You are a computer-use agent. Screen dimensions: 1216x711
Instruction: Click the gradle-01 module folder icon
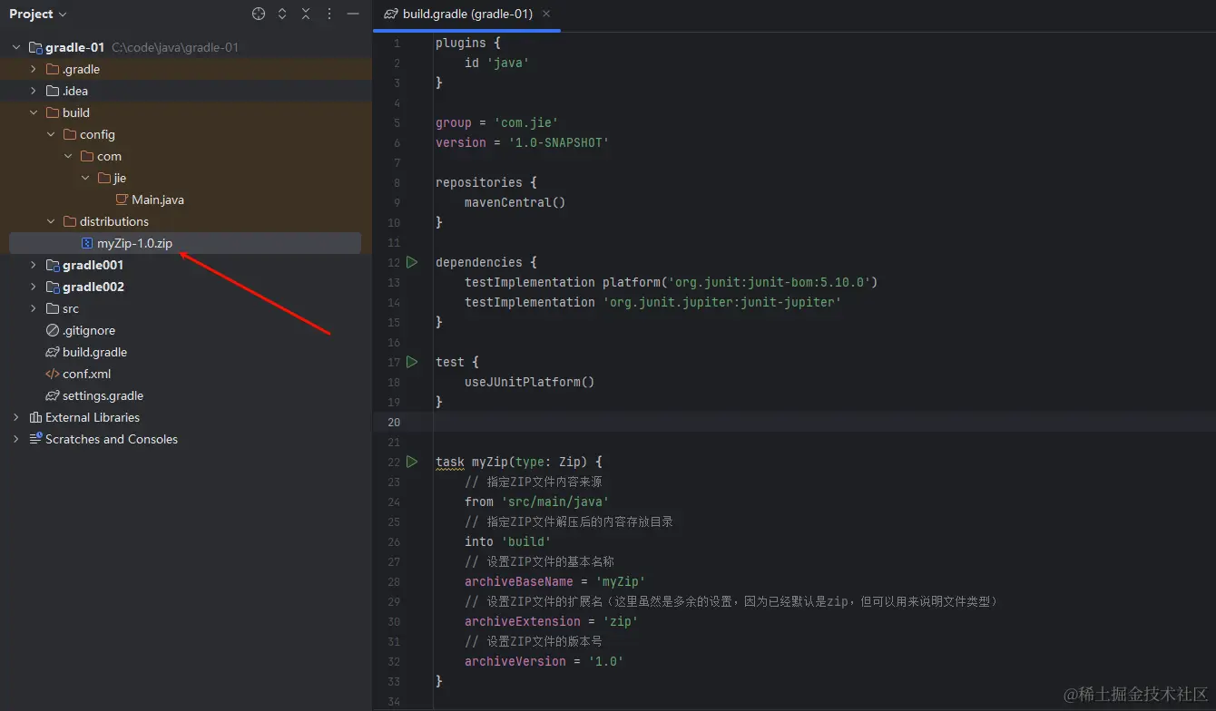pyautogui.click(x=35, y=47)
